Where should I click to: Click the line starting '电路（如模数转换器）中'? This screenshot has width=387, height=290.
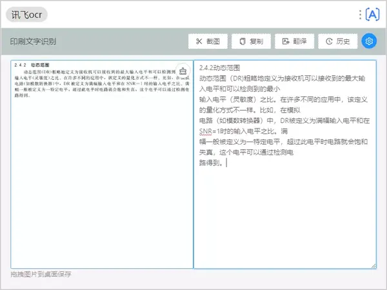tap(284, 121)
